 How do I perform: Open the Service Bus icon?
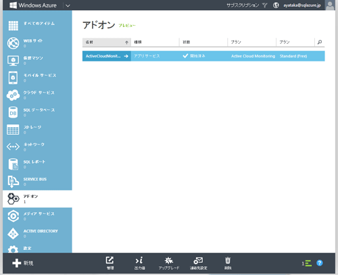13,182
